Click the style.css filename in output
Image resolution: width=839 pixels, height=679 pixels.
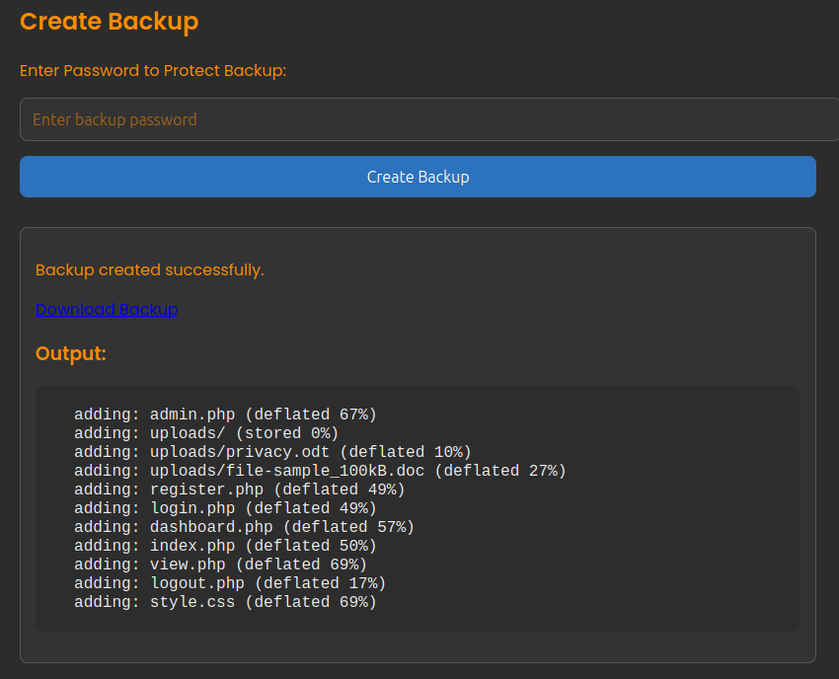tap(192, 602)
